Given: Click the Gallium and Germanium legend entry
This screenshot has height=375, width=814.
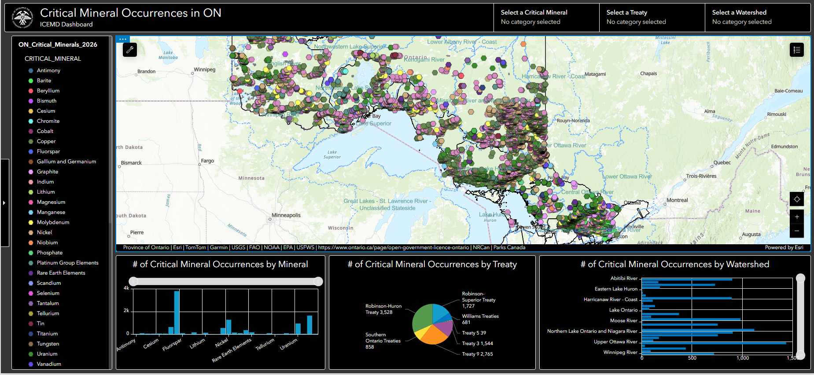Looking at the screenshot, I should [66, 162].
